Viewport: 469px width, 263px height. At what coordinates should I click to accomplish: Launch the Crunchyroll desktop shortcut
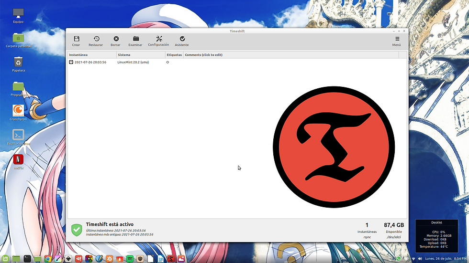pos(18,113)
